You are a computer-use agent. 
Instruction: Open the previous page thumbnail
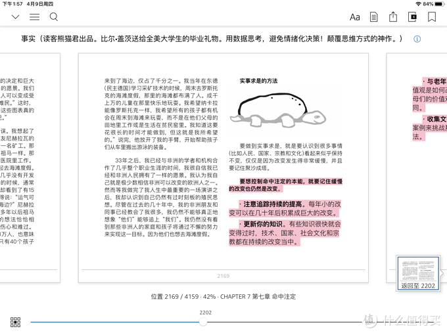30,167
